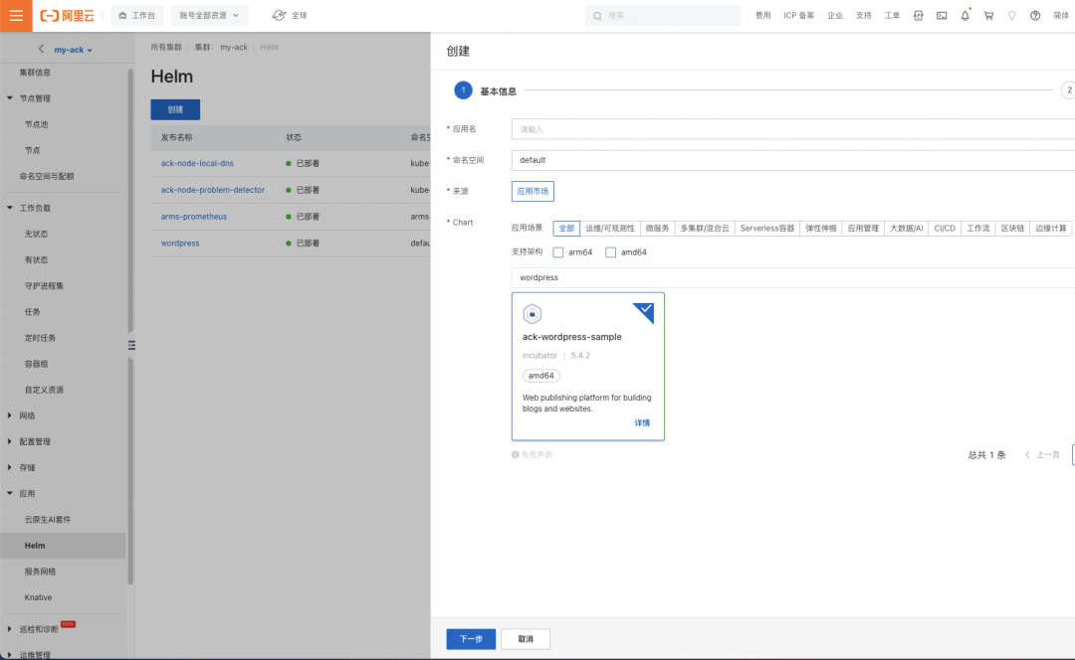Screen dimensions: 1075x660
Task: Open 详情 link on wordpress chart card
Action: tap(642, 423)
